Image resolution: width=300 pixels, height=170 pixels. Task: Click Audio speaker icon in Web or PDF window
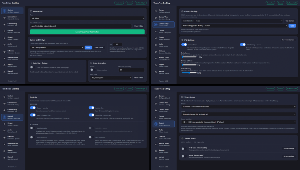pos(4,45)
